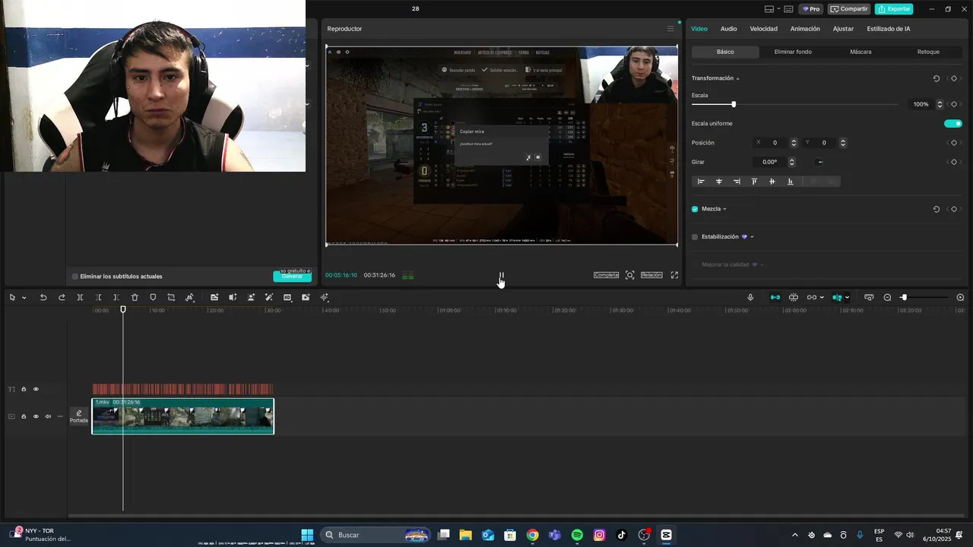Open Spotify from the Windows taskbar
The height and width of the screenshot is (547, 973).
pos(577,535)
